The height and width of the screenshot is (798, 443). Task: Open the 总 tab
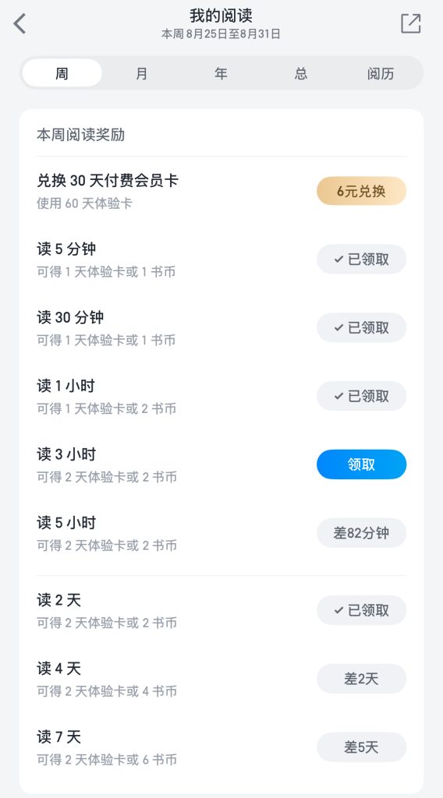(301, 73)
